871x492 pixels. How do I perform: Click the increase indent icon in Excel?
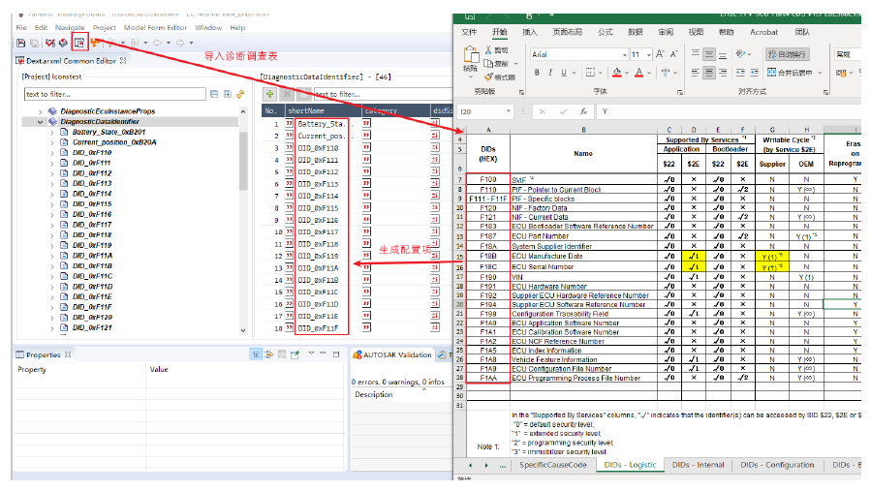click(x=754, y=73)
